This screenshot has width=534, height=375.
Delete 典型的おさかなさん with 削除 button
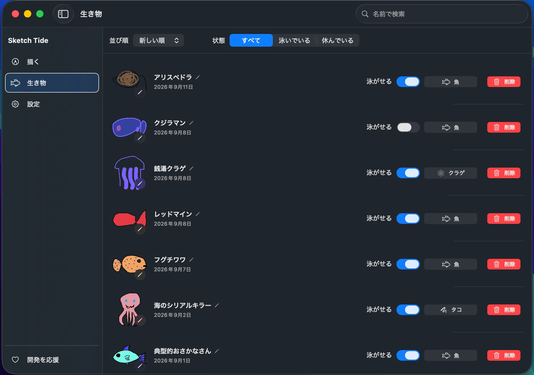point(504,355)
